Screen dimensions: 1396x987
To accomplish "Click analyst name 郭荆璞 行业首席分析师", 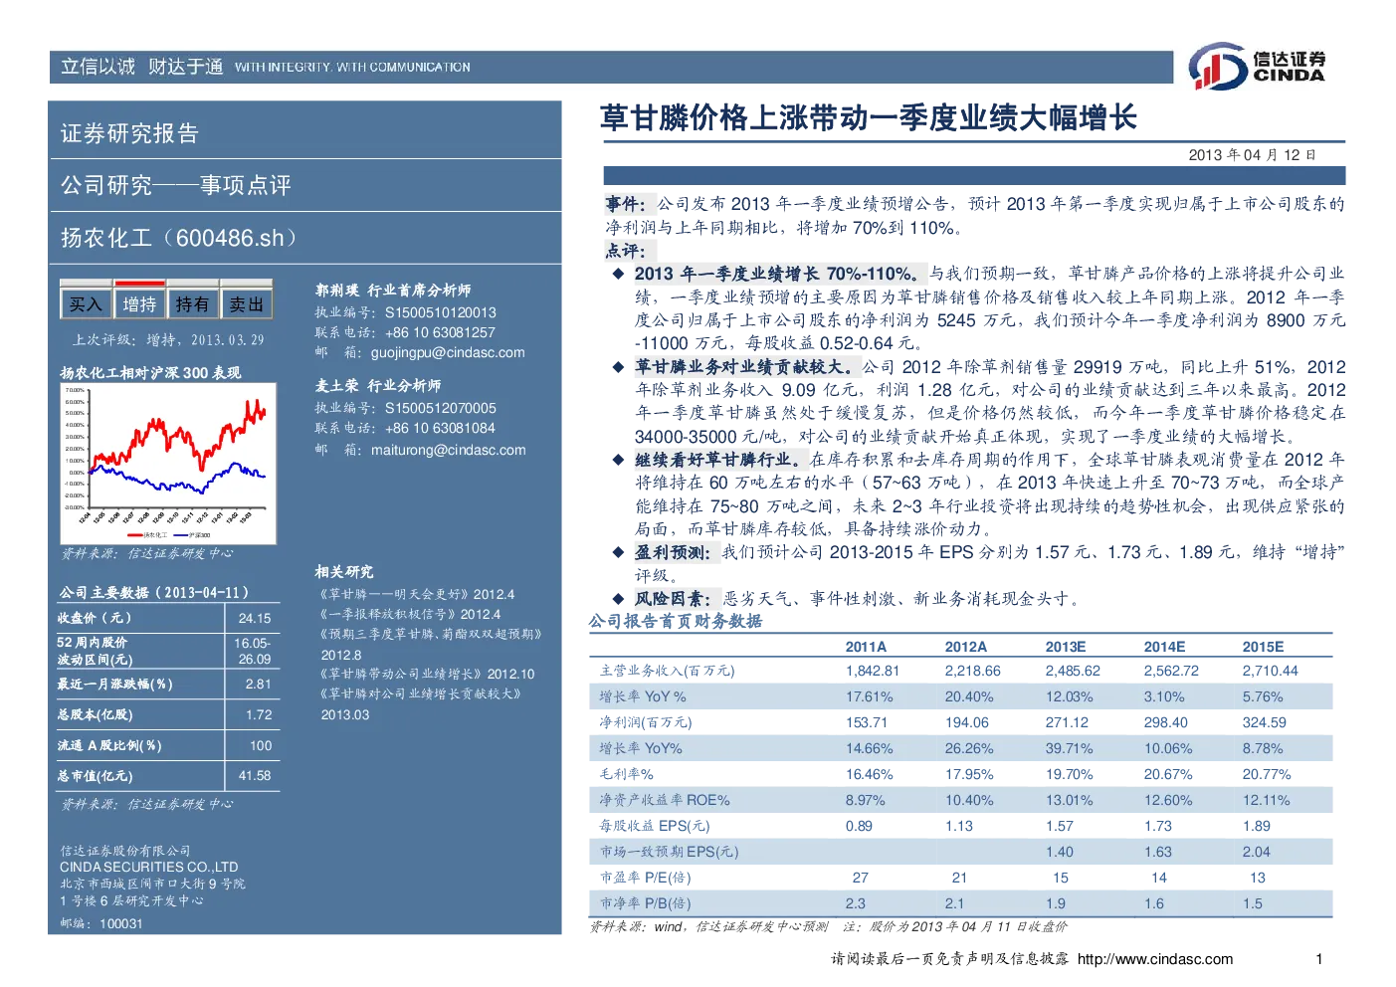I will pyautogui.click(x=393, y=291).
